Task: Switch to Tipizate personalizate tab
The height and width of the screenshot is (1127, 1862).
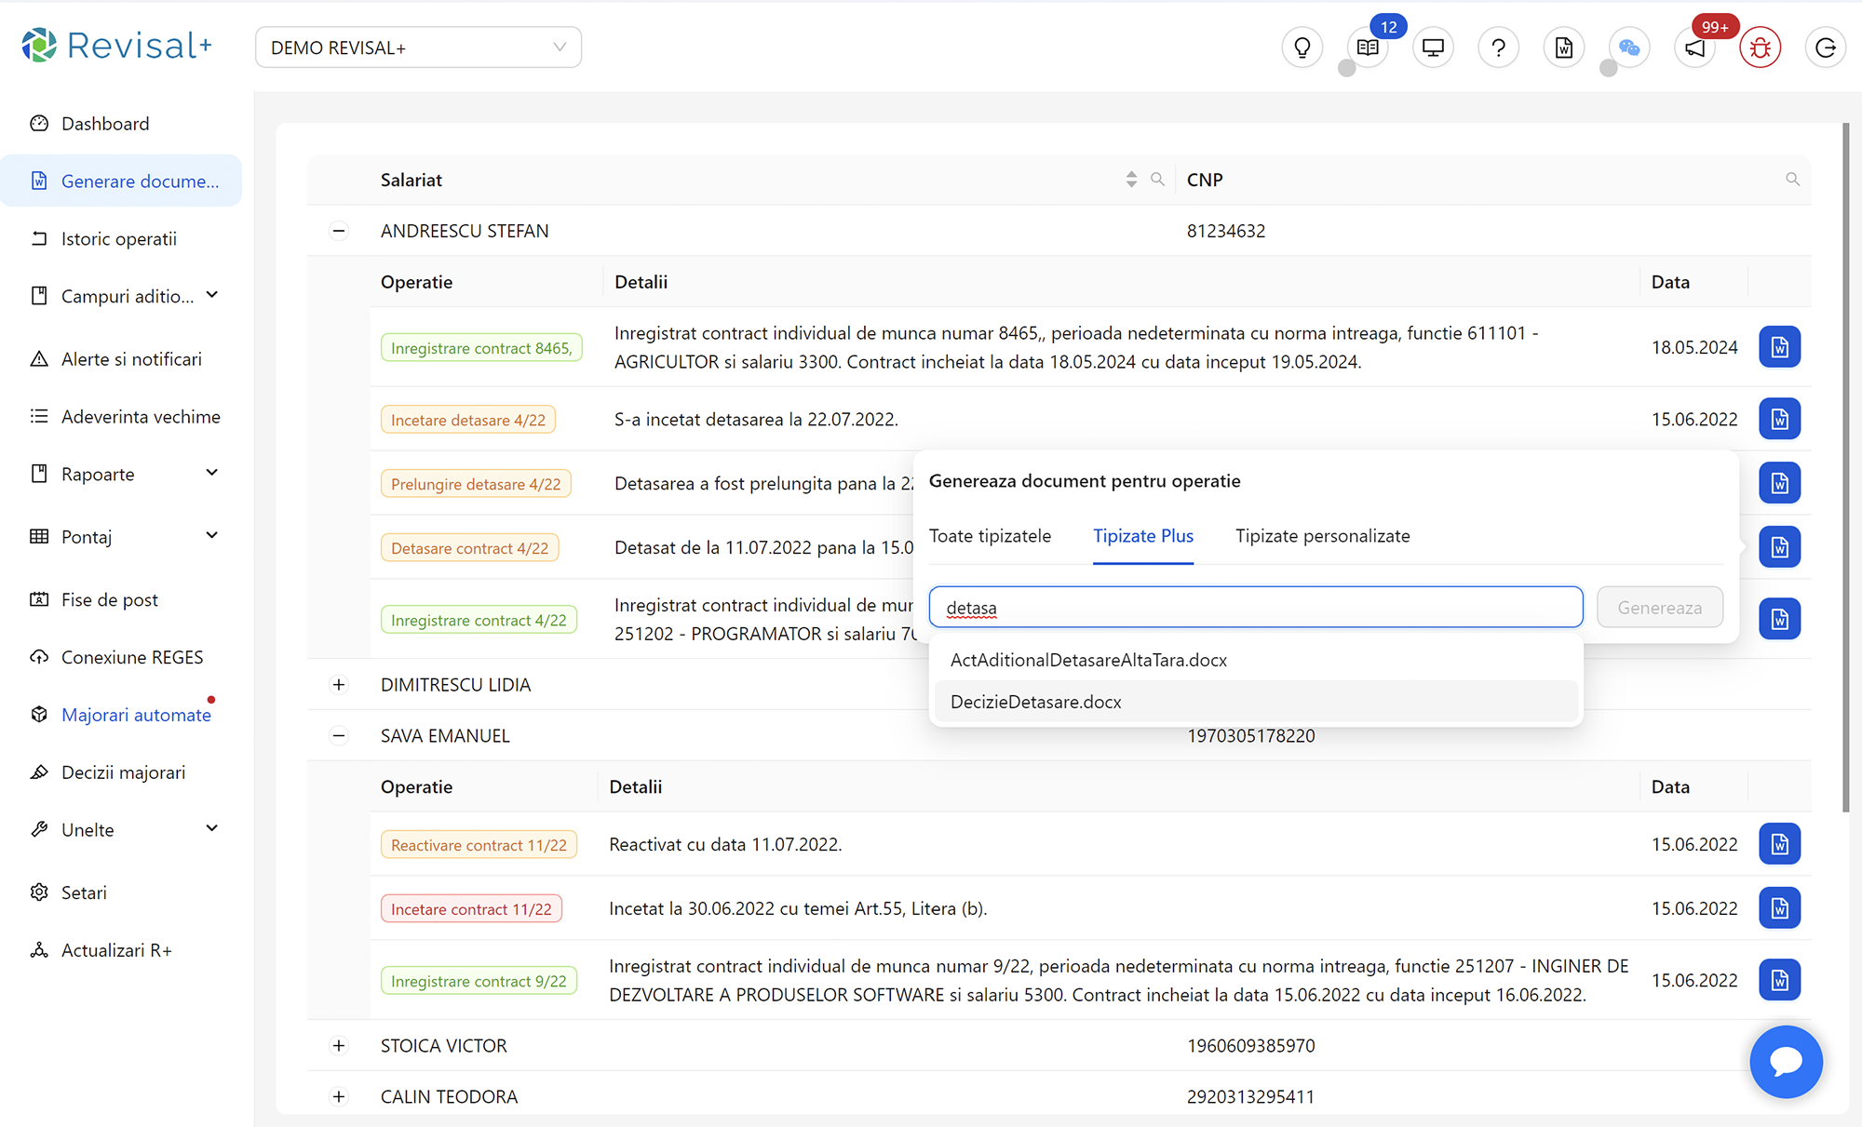Action: tap(1322, 536)
